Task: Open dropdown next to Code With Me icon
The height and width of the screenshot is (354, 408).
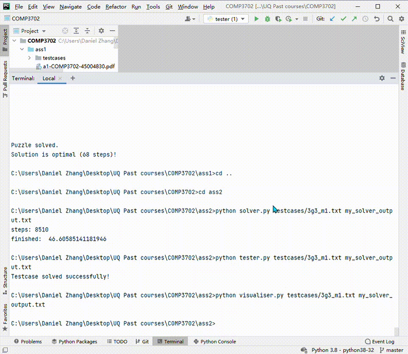Action: coord(194,19)
